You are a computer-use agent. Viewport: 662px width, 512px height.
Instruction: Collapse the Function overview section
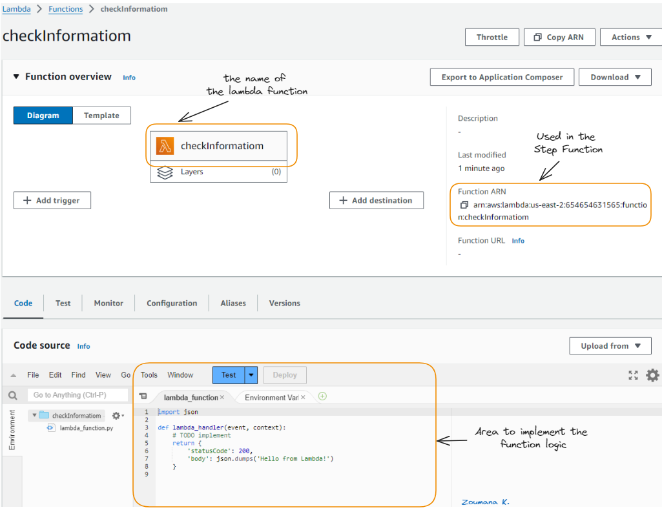coord(16,76)
